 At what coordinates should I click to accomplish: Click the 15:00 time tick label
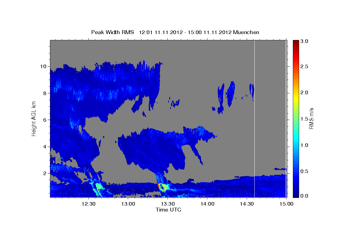286,204
